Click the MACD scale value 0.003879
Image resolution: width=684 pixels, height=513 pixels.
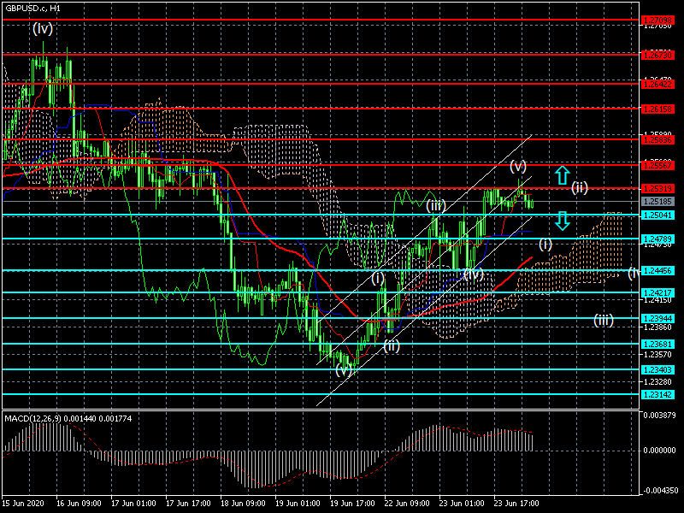(x=659, y=415)
